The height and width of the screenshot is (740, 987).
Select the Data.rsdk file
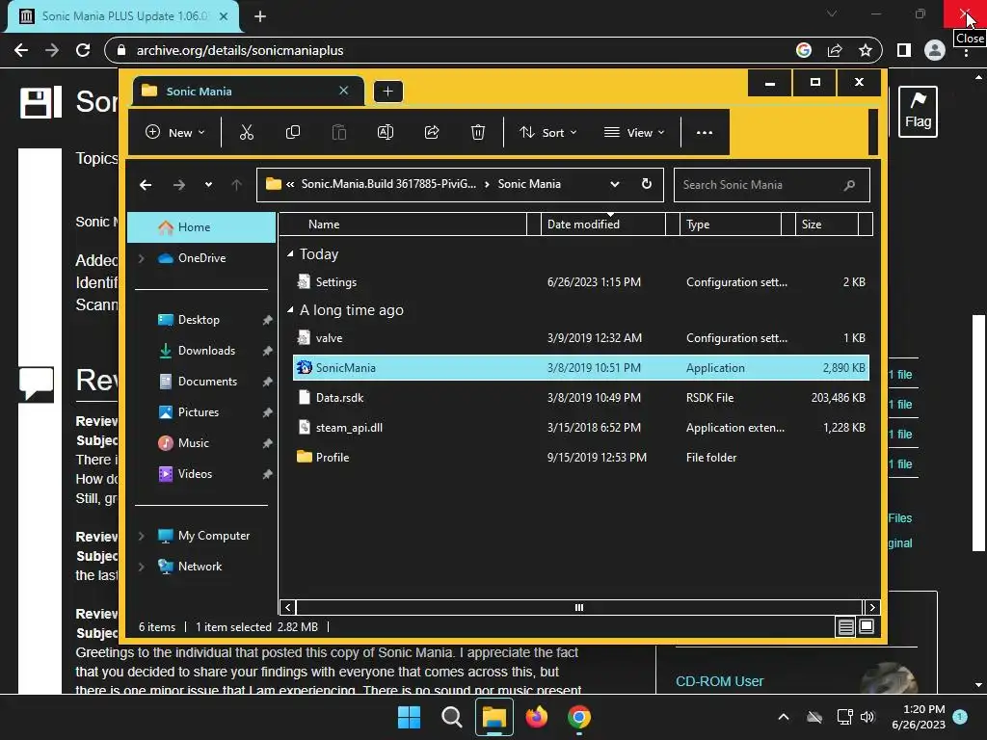coord(581,398)
